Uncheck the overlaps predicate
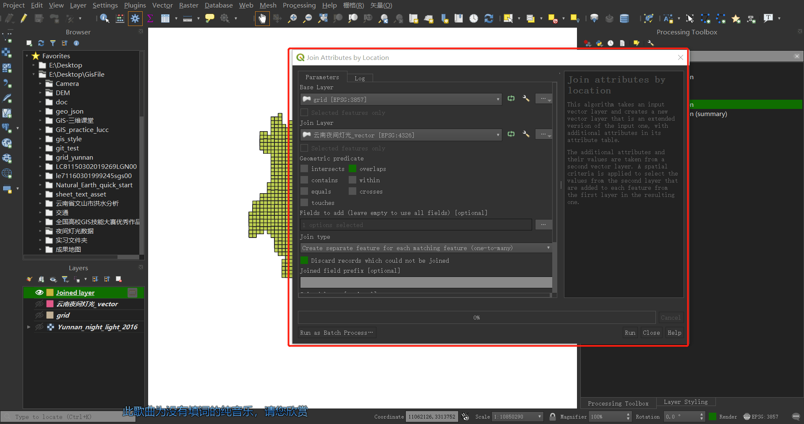The width and height of the screenshot is (804, 424). [x=352, y=169]
